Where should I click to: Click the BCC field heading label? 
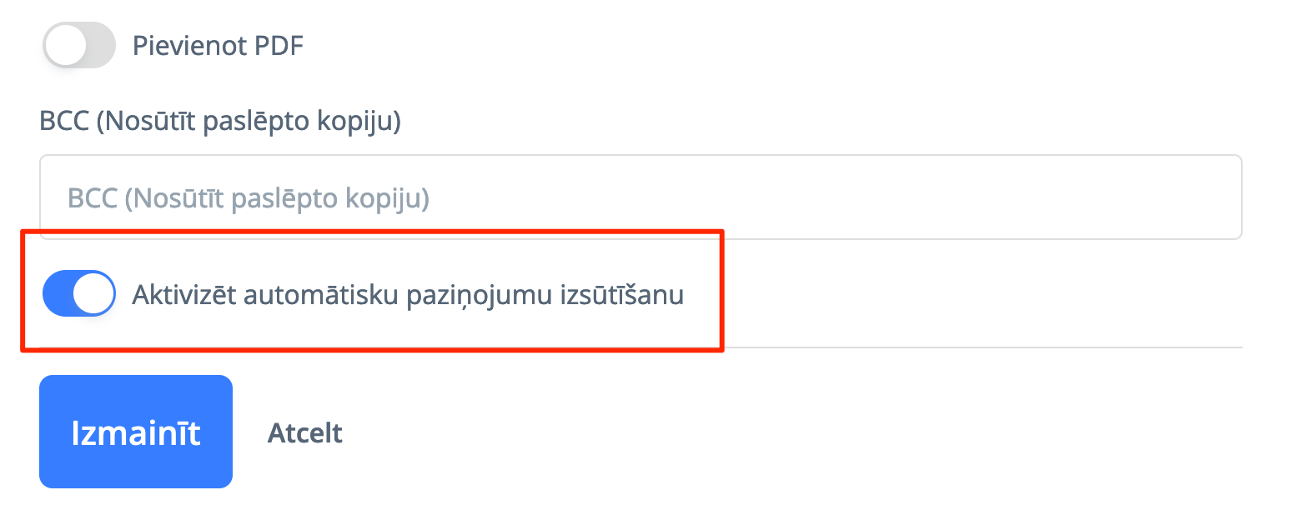click(220, 122)
